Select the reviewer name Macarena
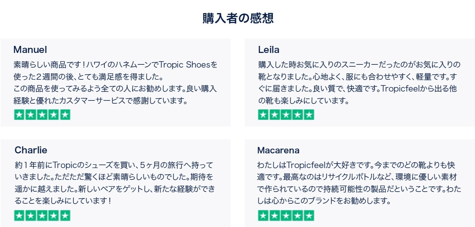 (x=278, y=150)
